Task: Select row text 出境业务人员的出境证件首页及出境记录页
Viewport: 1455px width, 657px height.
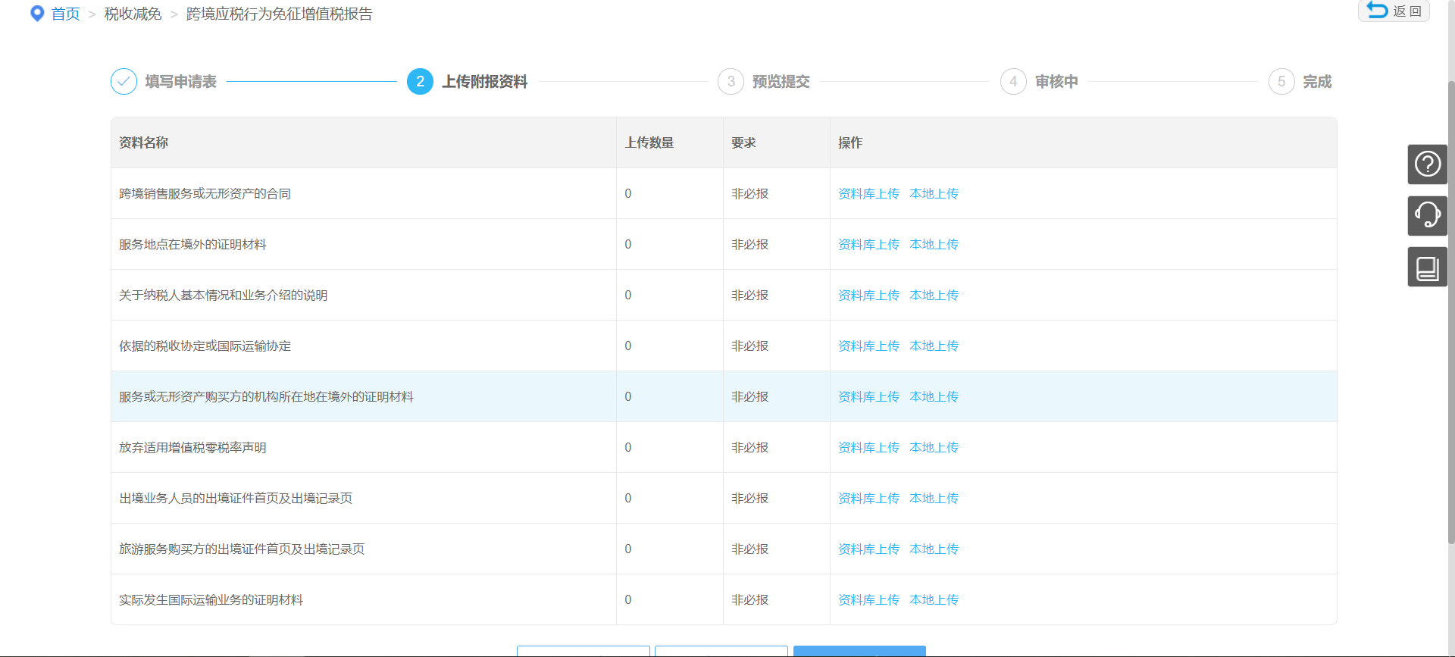Action: coord(236,498)
